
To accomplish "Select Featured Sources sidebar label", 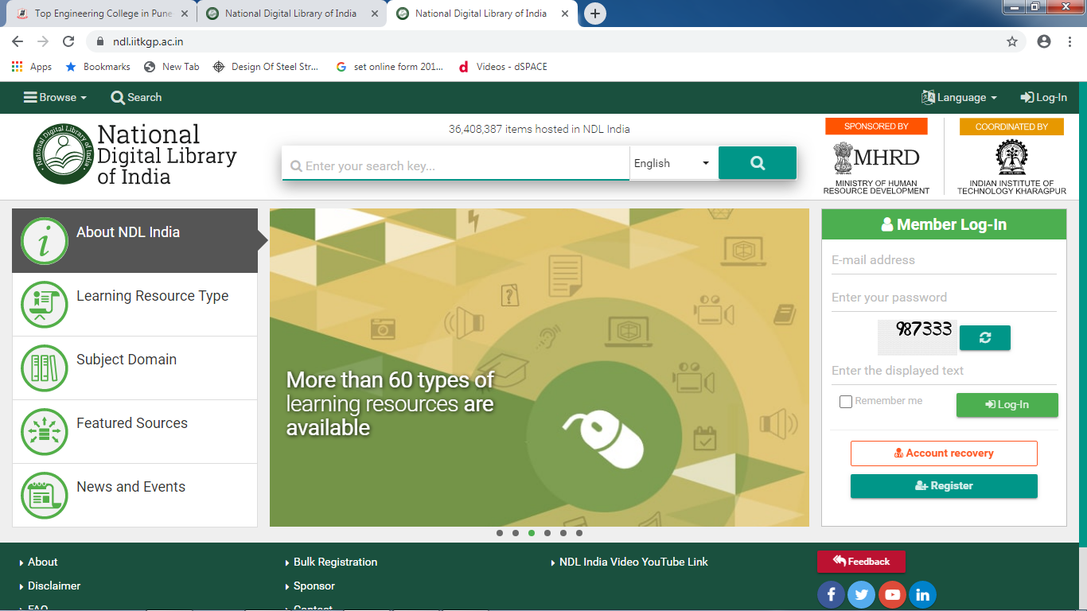I will pos(132,423).
